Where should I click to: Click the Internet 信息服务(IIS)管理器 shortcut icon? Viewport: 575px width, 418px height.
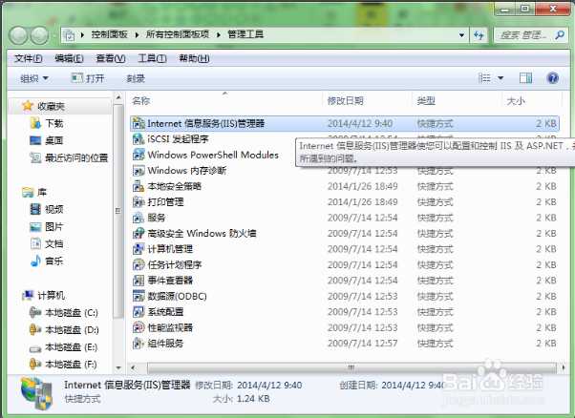pos(138,123)
